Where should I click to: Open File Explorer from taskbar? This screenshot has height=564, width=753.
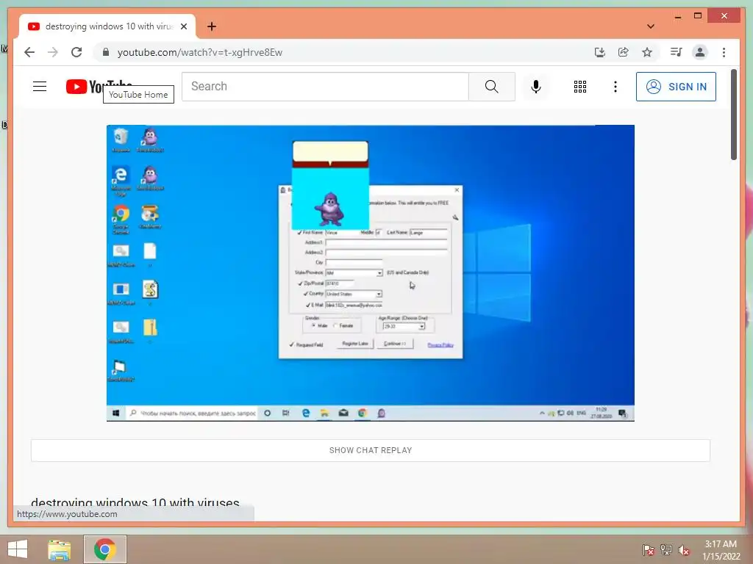click(59, 549)
